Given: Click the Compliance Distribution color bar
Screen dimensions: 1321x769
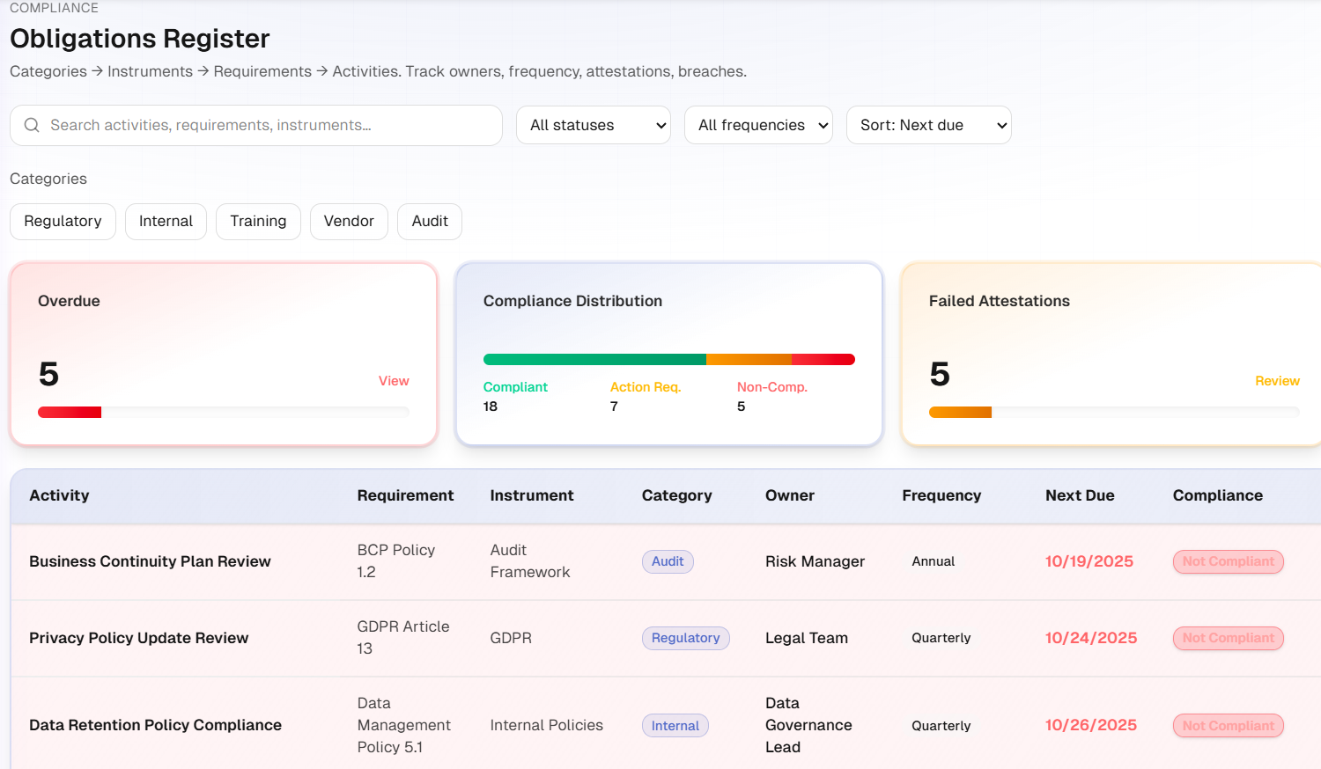Looking at the screenshot, I should [x=668, y=359].
